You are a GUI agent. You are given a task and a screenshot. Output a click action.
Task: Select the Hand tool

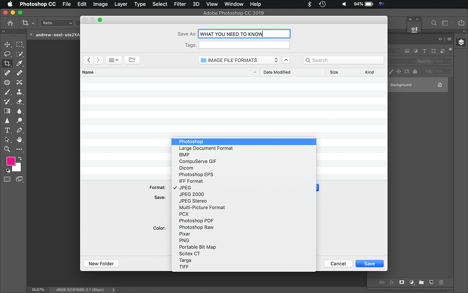19,139
